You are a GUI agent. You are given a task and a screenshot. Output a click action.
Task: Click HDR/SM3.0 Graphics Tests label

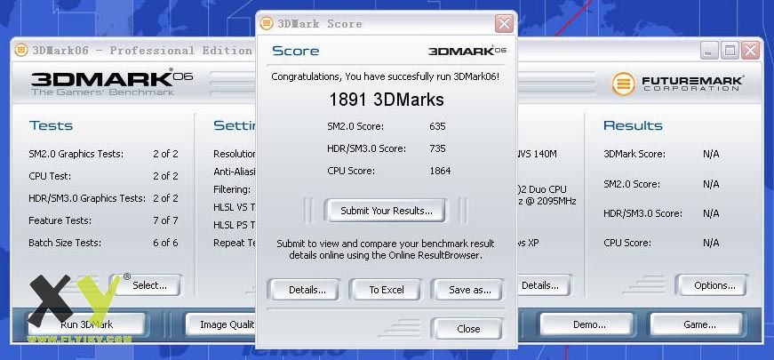point(87,198)
